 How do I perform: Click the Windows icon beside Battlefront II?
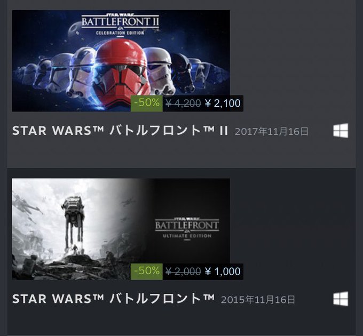point(341,131)
